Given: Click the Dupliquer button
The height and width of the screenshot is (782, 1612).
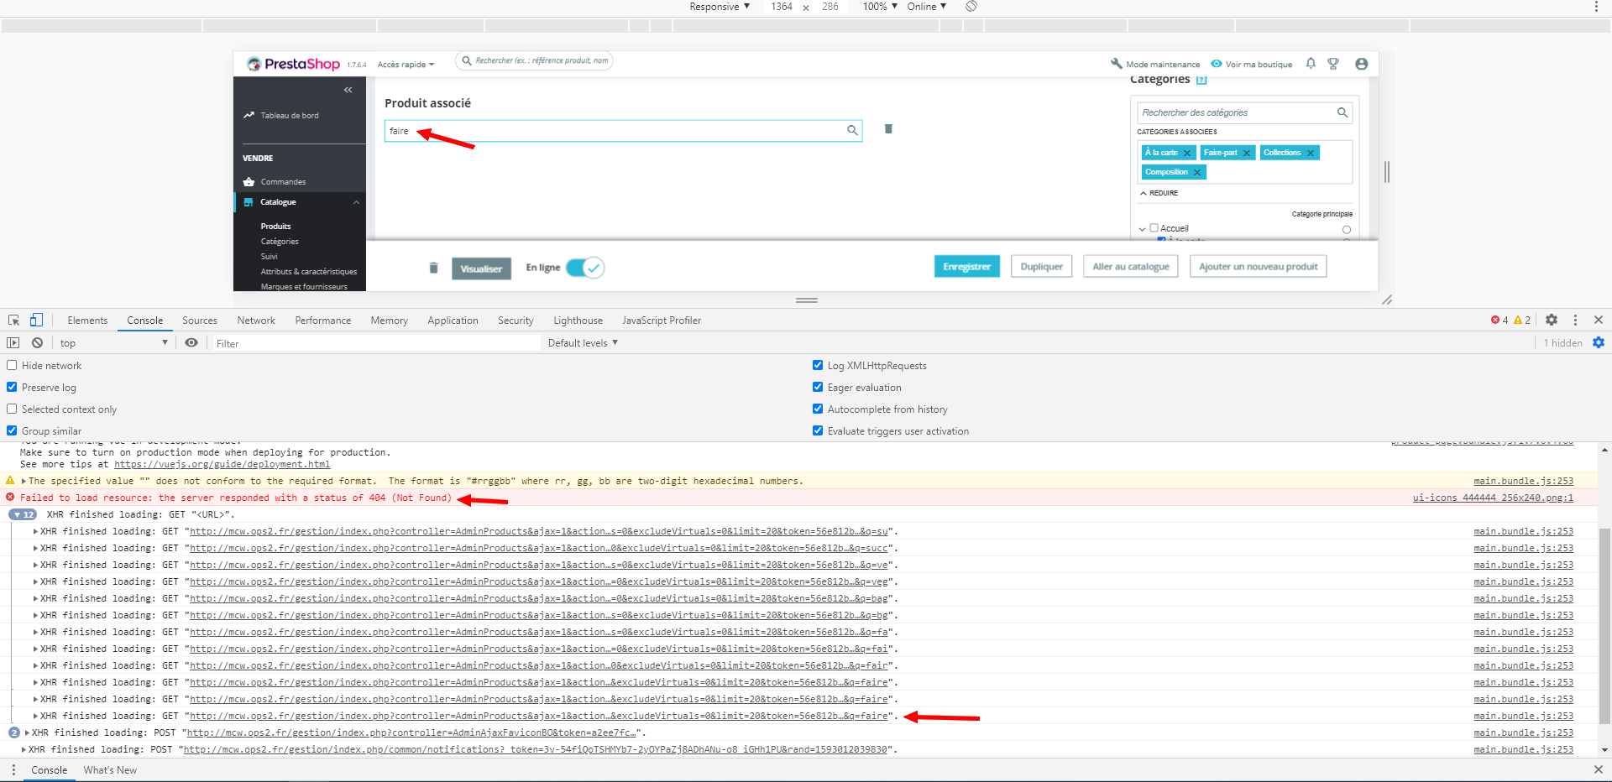Looking at the screenshot, I should pyautogui.click(x=1042, y=267).
